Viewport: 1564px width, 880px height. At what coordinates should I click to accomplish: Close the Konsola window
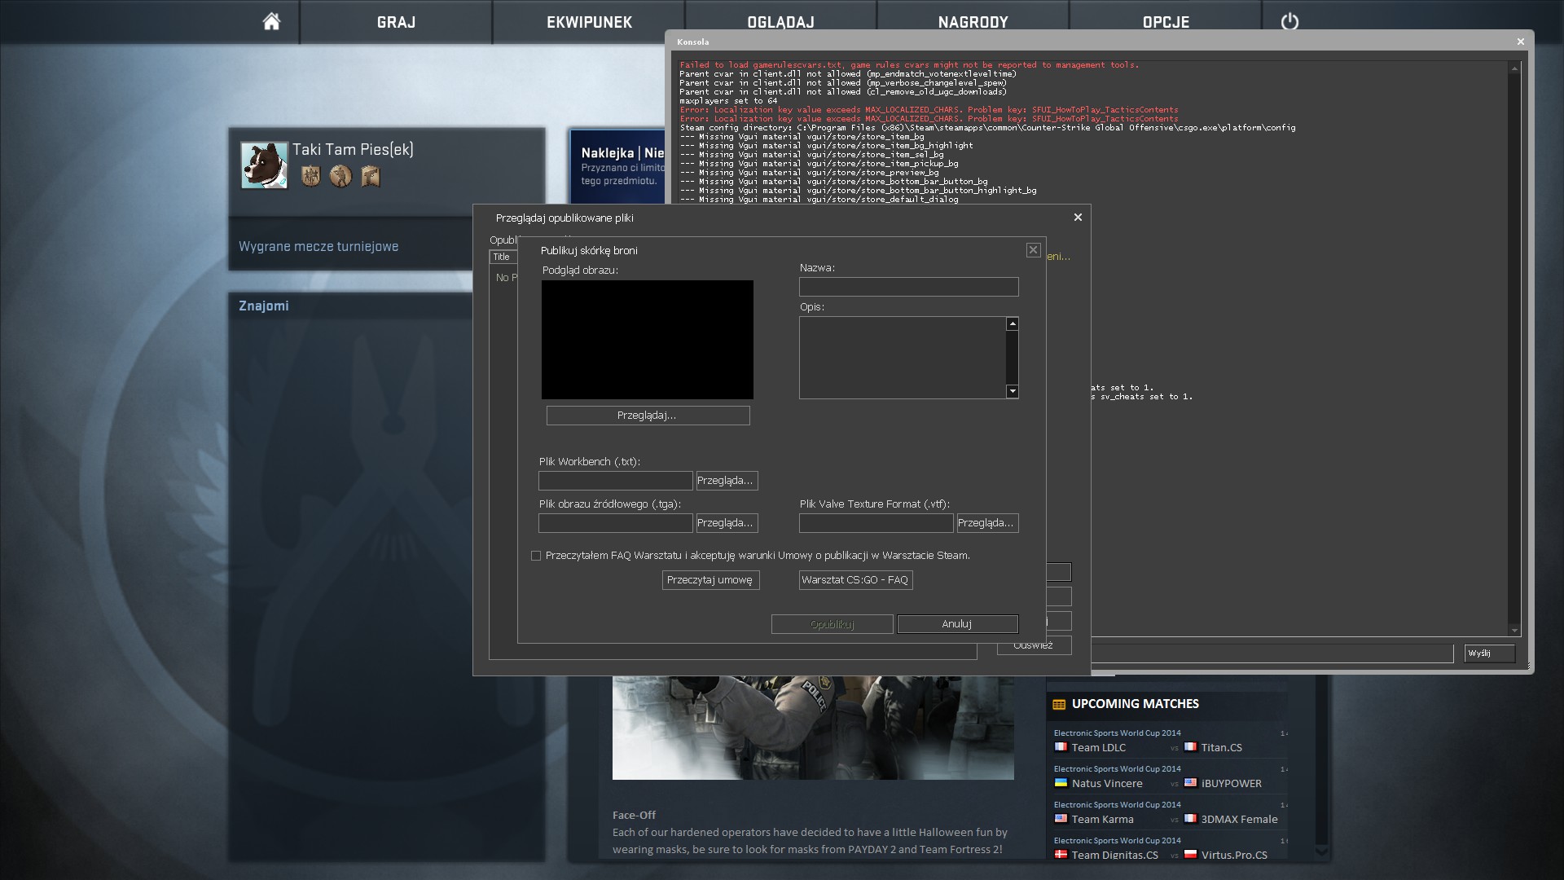(1520, 42)
